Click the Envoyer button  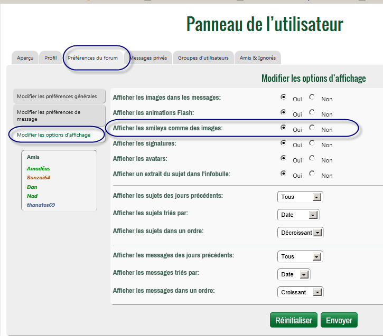(339, 320)
